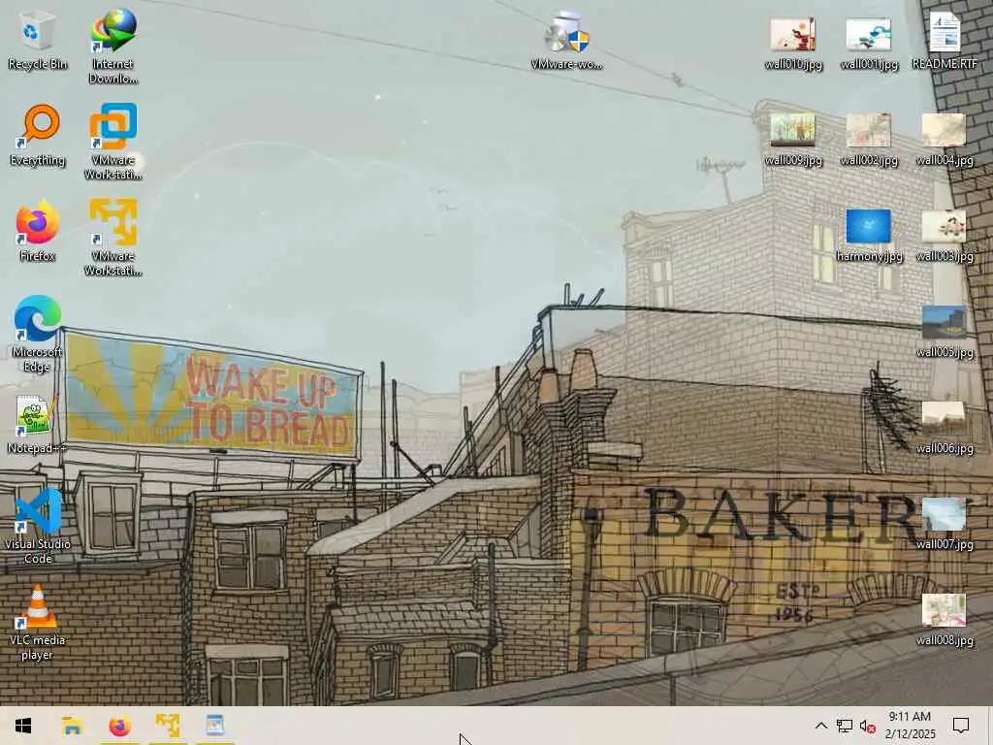Select the Everything search shortcut
Image resolution: width=993 pixels, height=745 pixels.
pos(38,135)
